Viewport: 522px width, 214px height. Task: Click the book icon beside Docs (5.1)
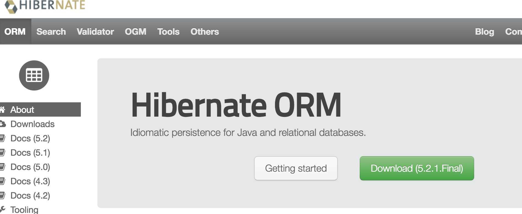[x=2, y=152]
